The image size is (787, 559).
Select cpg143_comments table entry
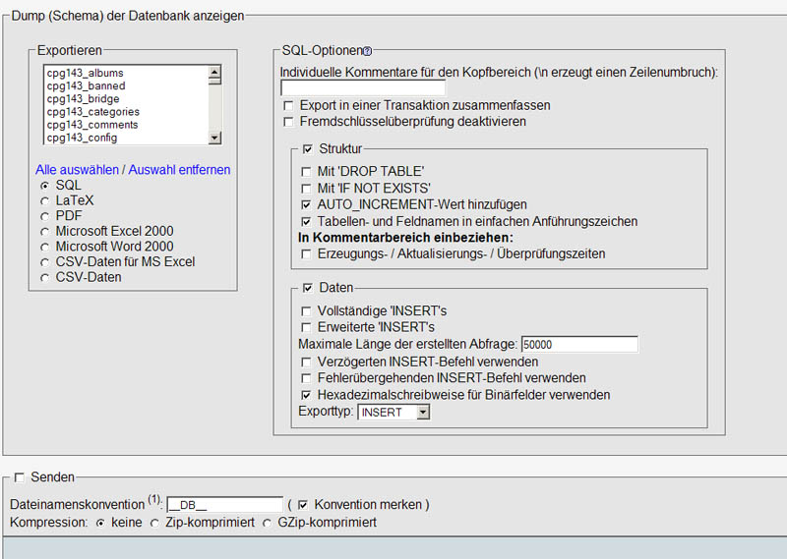(92, 125)
